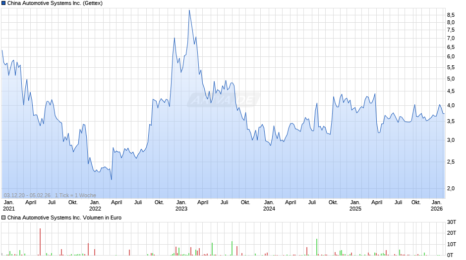466x260 pixels.
Task: Click the price axis value '4,0'
Action: click(x=451, y=106)
